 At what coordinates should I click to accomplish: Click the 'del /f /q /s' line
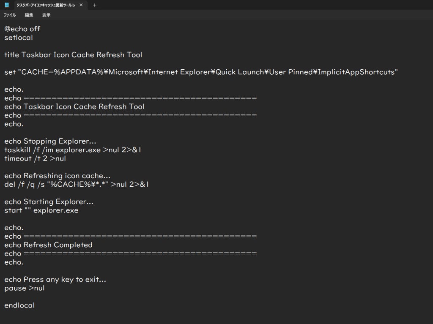coord(77,184)
